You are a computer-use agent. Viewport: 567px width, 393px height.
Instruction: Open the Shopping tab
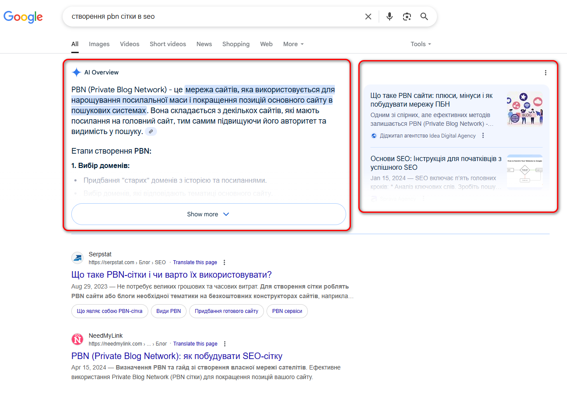[236, 44]
